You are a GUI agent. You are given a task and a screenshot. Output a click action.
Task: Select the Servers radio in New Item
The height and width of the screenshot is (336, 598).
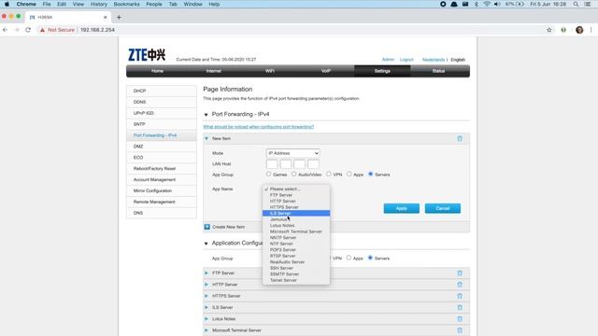click(x=370, y=175)
